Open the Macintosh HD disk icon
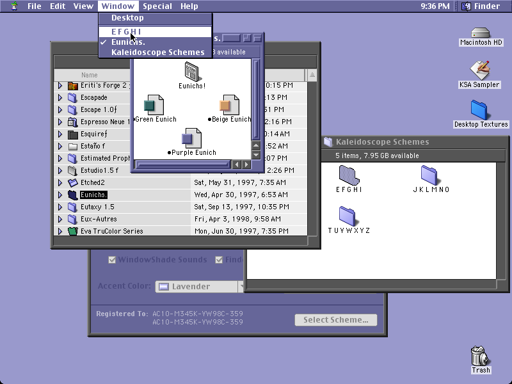 [x=481, y=33]
